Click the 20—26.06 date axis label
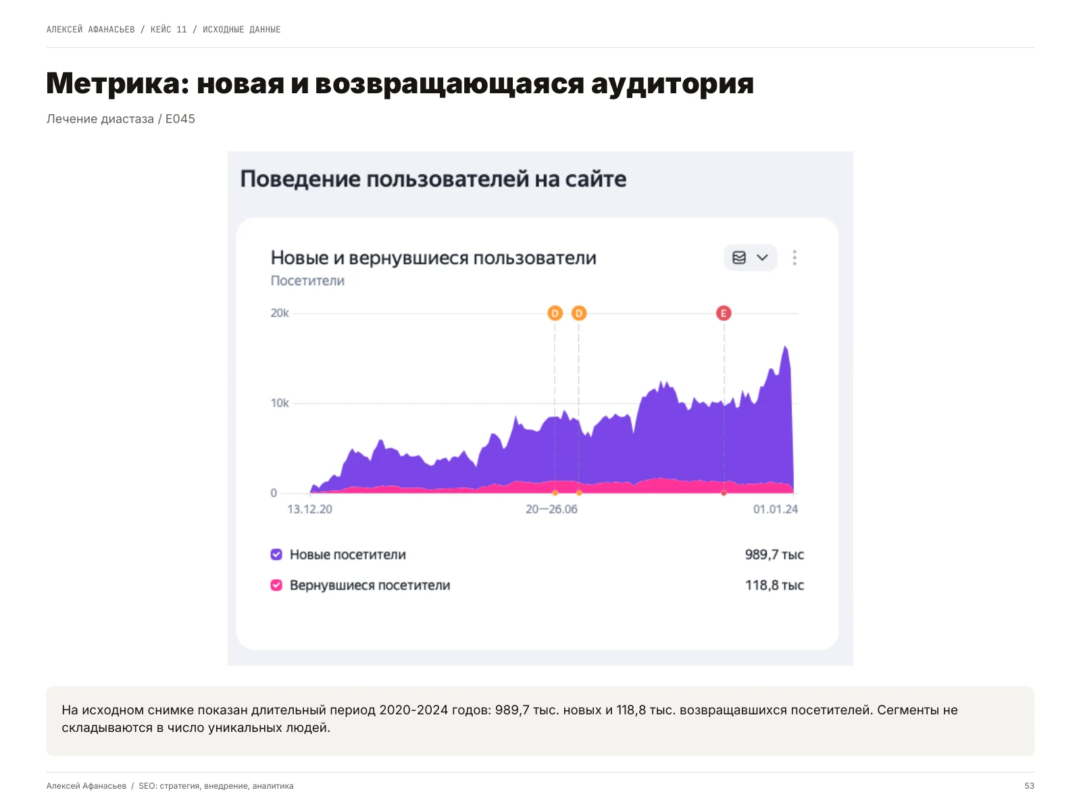 [551, 509]
